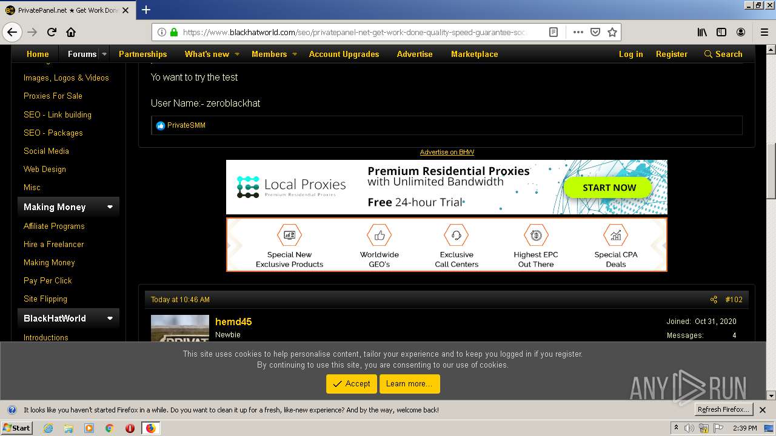The height and width of the screenshot is (436, 776).
Task: Go back using the browser back arrow
Action: point(12,32)
